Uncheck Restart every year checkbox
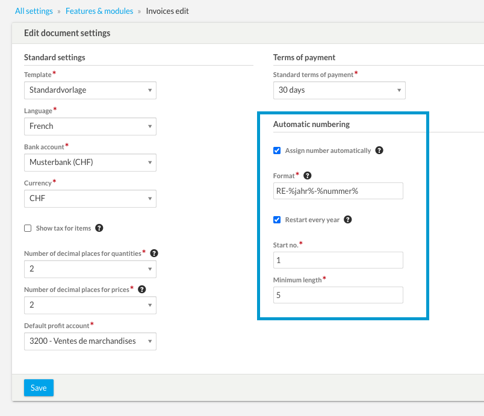 [277, 219]
